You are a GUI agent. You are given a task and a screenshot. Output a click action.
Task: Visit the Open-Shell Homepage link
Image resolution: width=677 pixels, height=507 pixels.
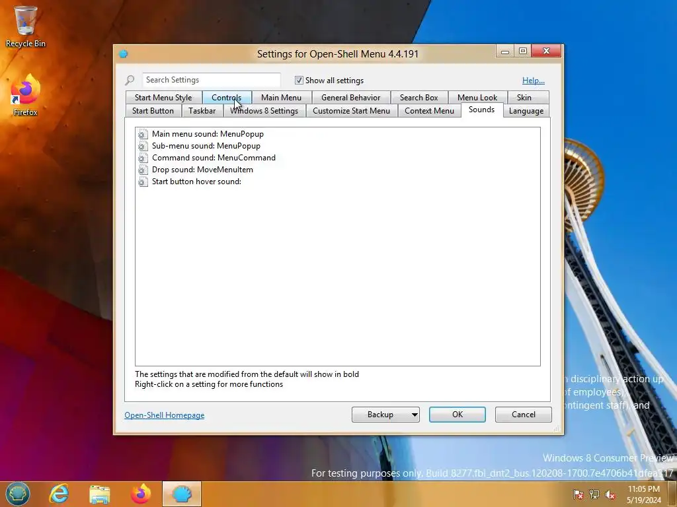165,415
